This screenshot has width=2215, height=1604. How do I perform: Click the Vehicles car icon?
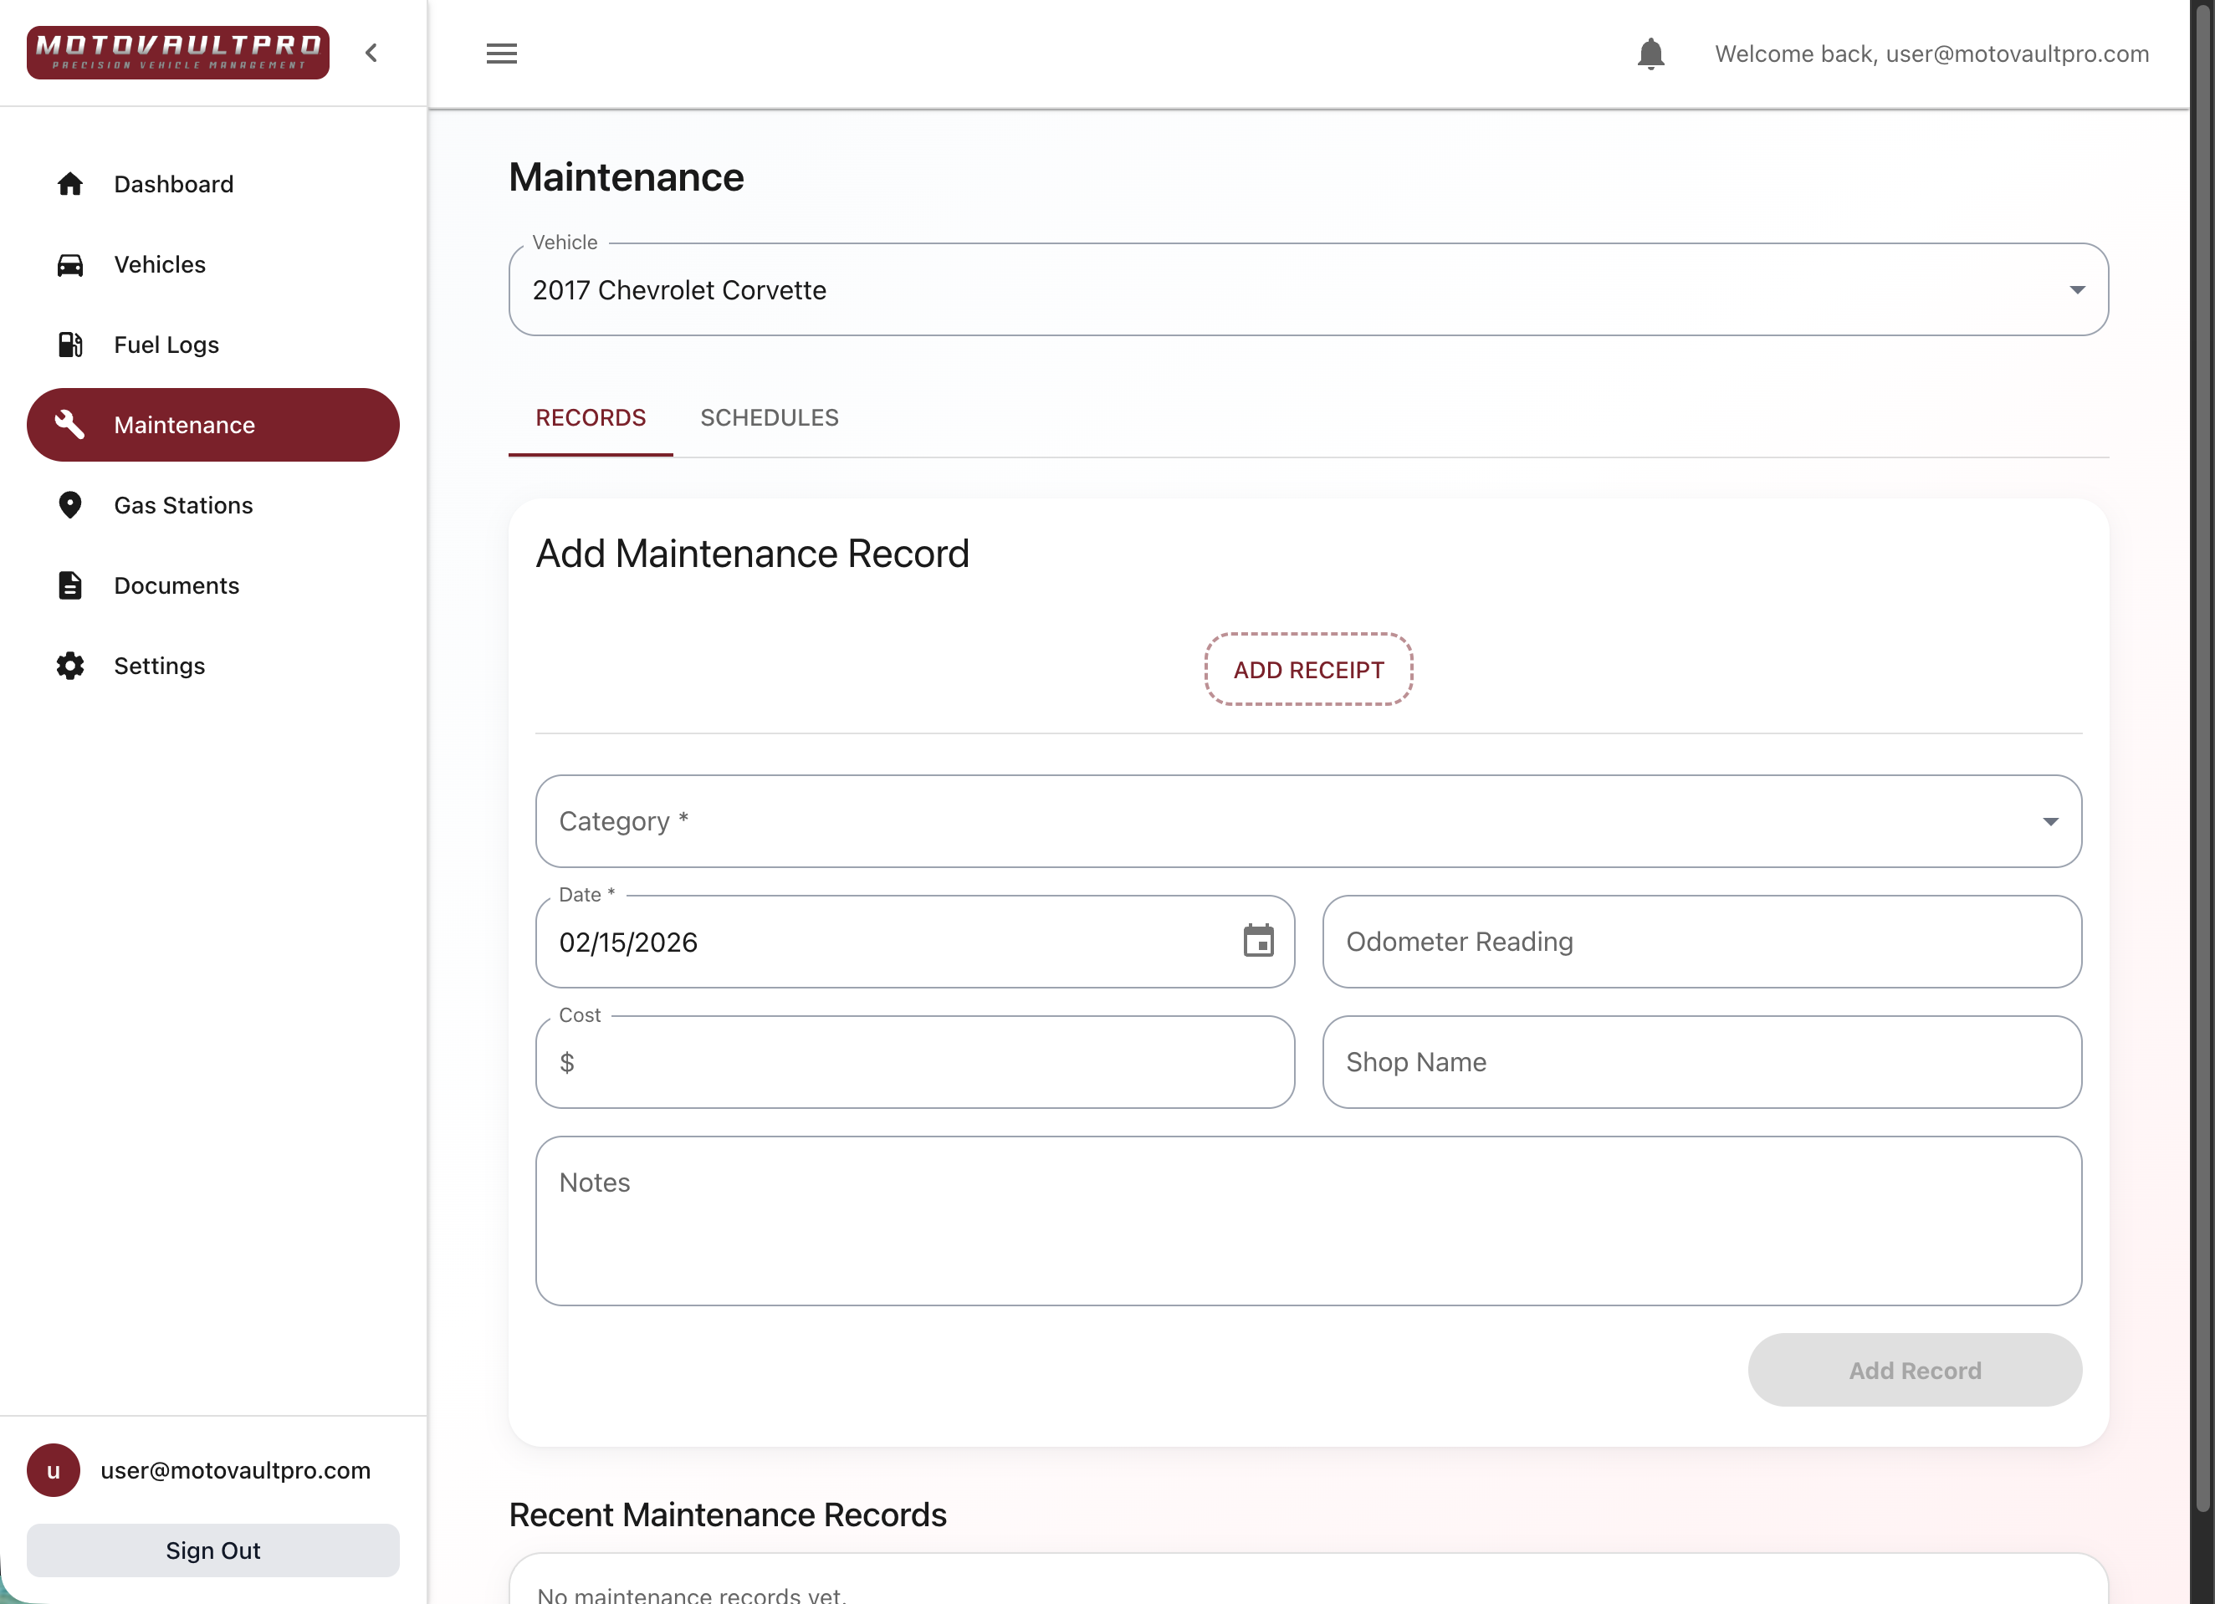[70, 264]
